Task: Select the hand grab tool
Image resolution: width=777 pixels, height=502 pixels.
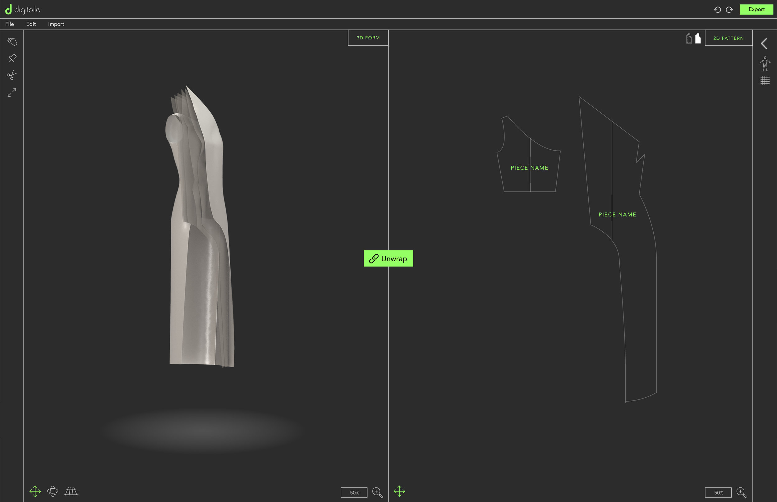Action: pos(12,41)
